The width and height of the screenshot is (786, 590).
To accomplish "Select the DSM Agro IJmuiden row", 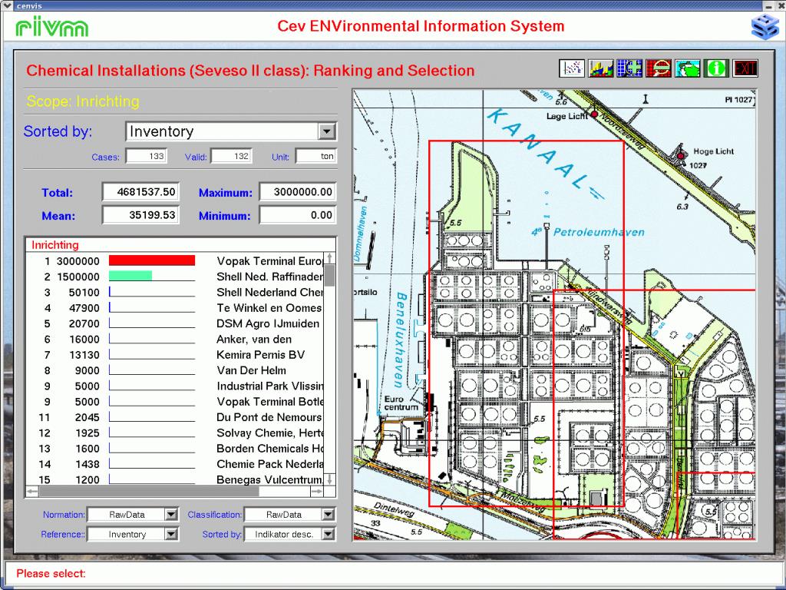I will click(175, 323).
